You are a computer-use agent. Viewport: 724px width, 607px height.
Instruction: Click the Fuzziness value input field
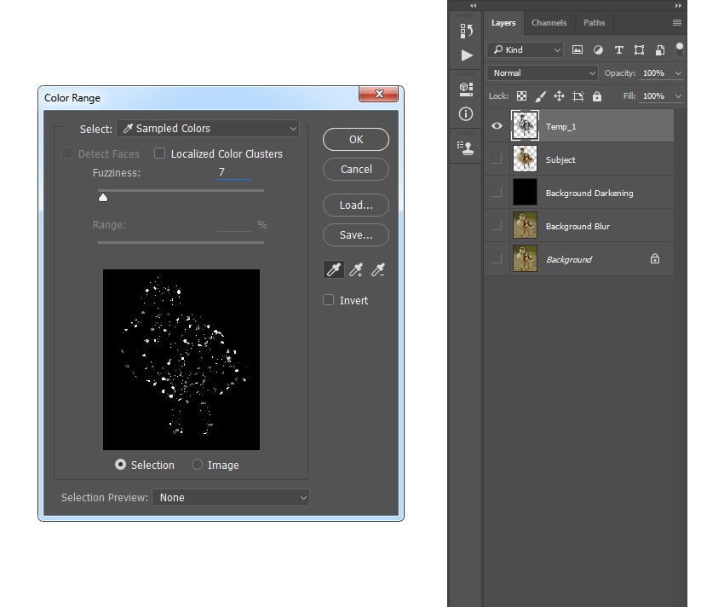(x=233, y=172)
